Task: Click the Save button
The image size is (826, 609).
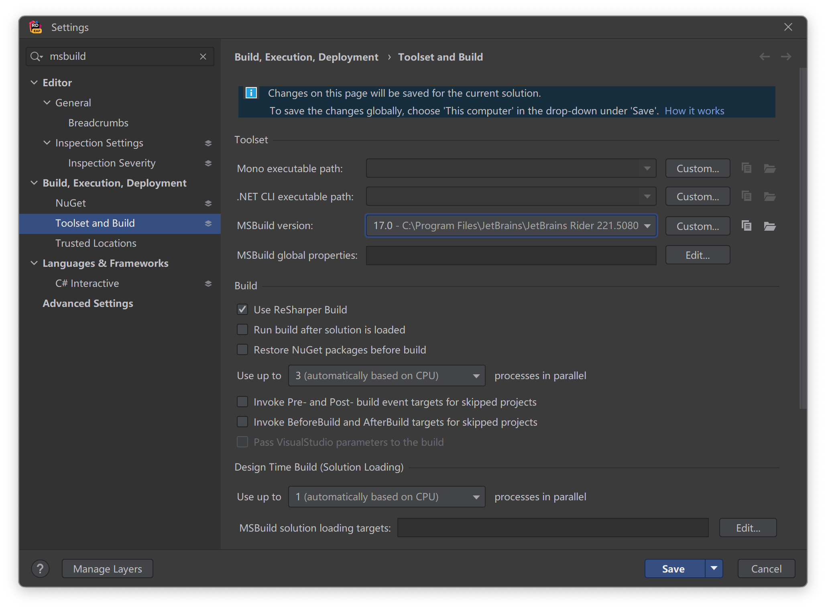Action: click(675, 568)
